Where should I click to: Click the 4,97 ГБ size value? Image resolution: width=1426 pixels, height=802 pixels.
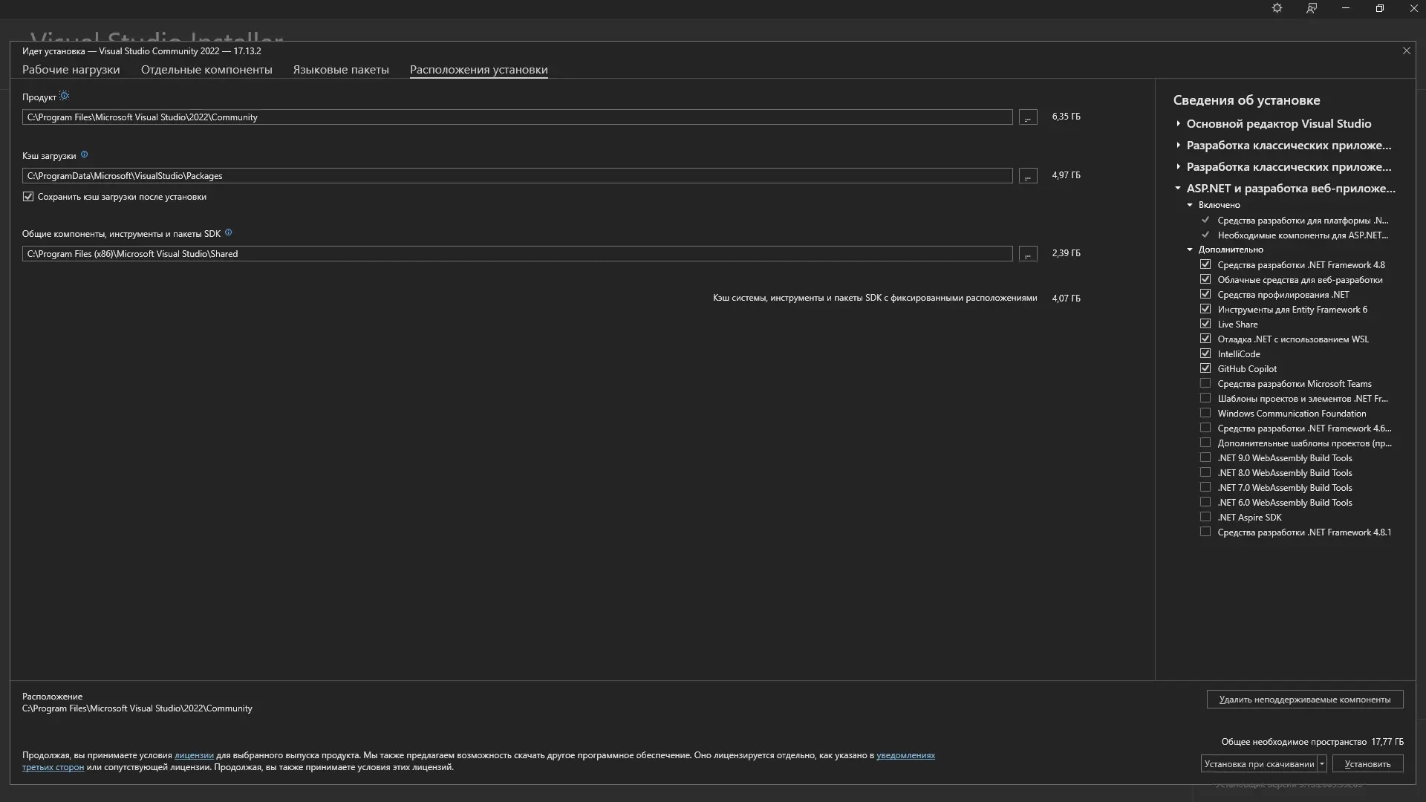pyautogui.click(x=1066, y=175)
